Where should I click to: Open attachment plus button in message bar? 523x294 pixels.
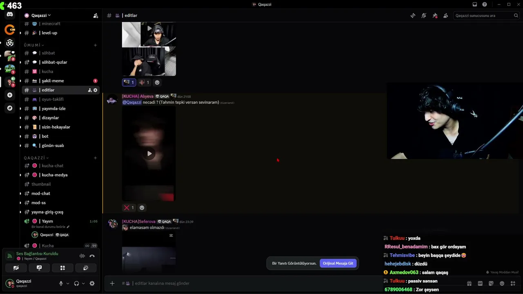112,283
